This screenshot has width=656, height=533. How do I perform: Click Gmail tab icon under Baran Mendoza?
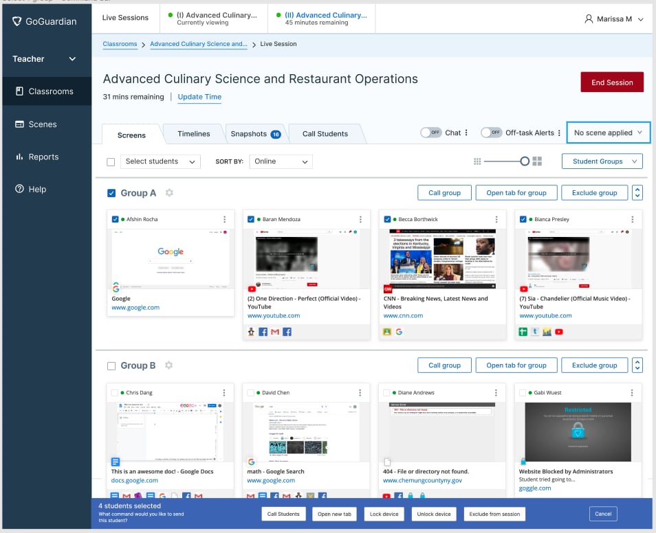point(275,332)
